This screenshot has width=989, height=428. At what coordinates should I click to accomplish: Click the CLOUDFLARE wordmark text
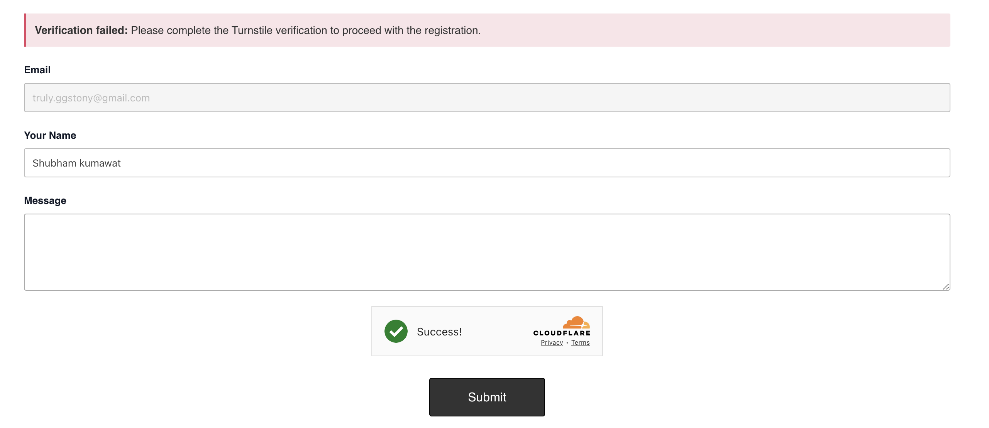coord(561,333)
